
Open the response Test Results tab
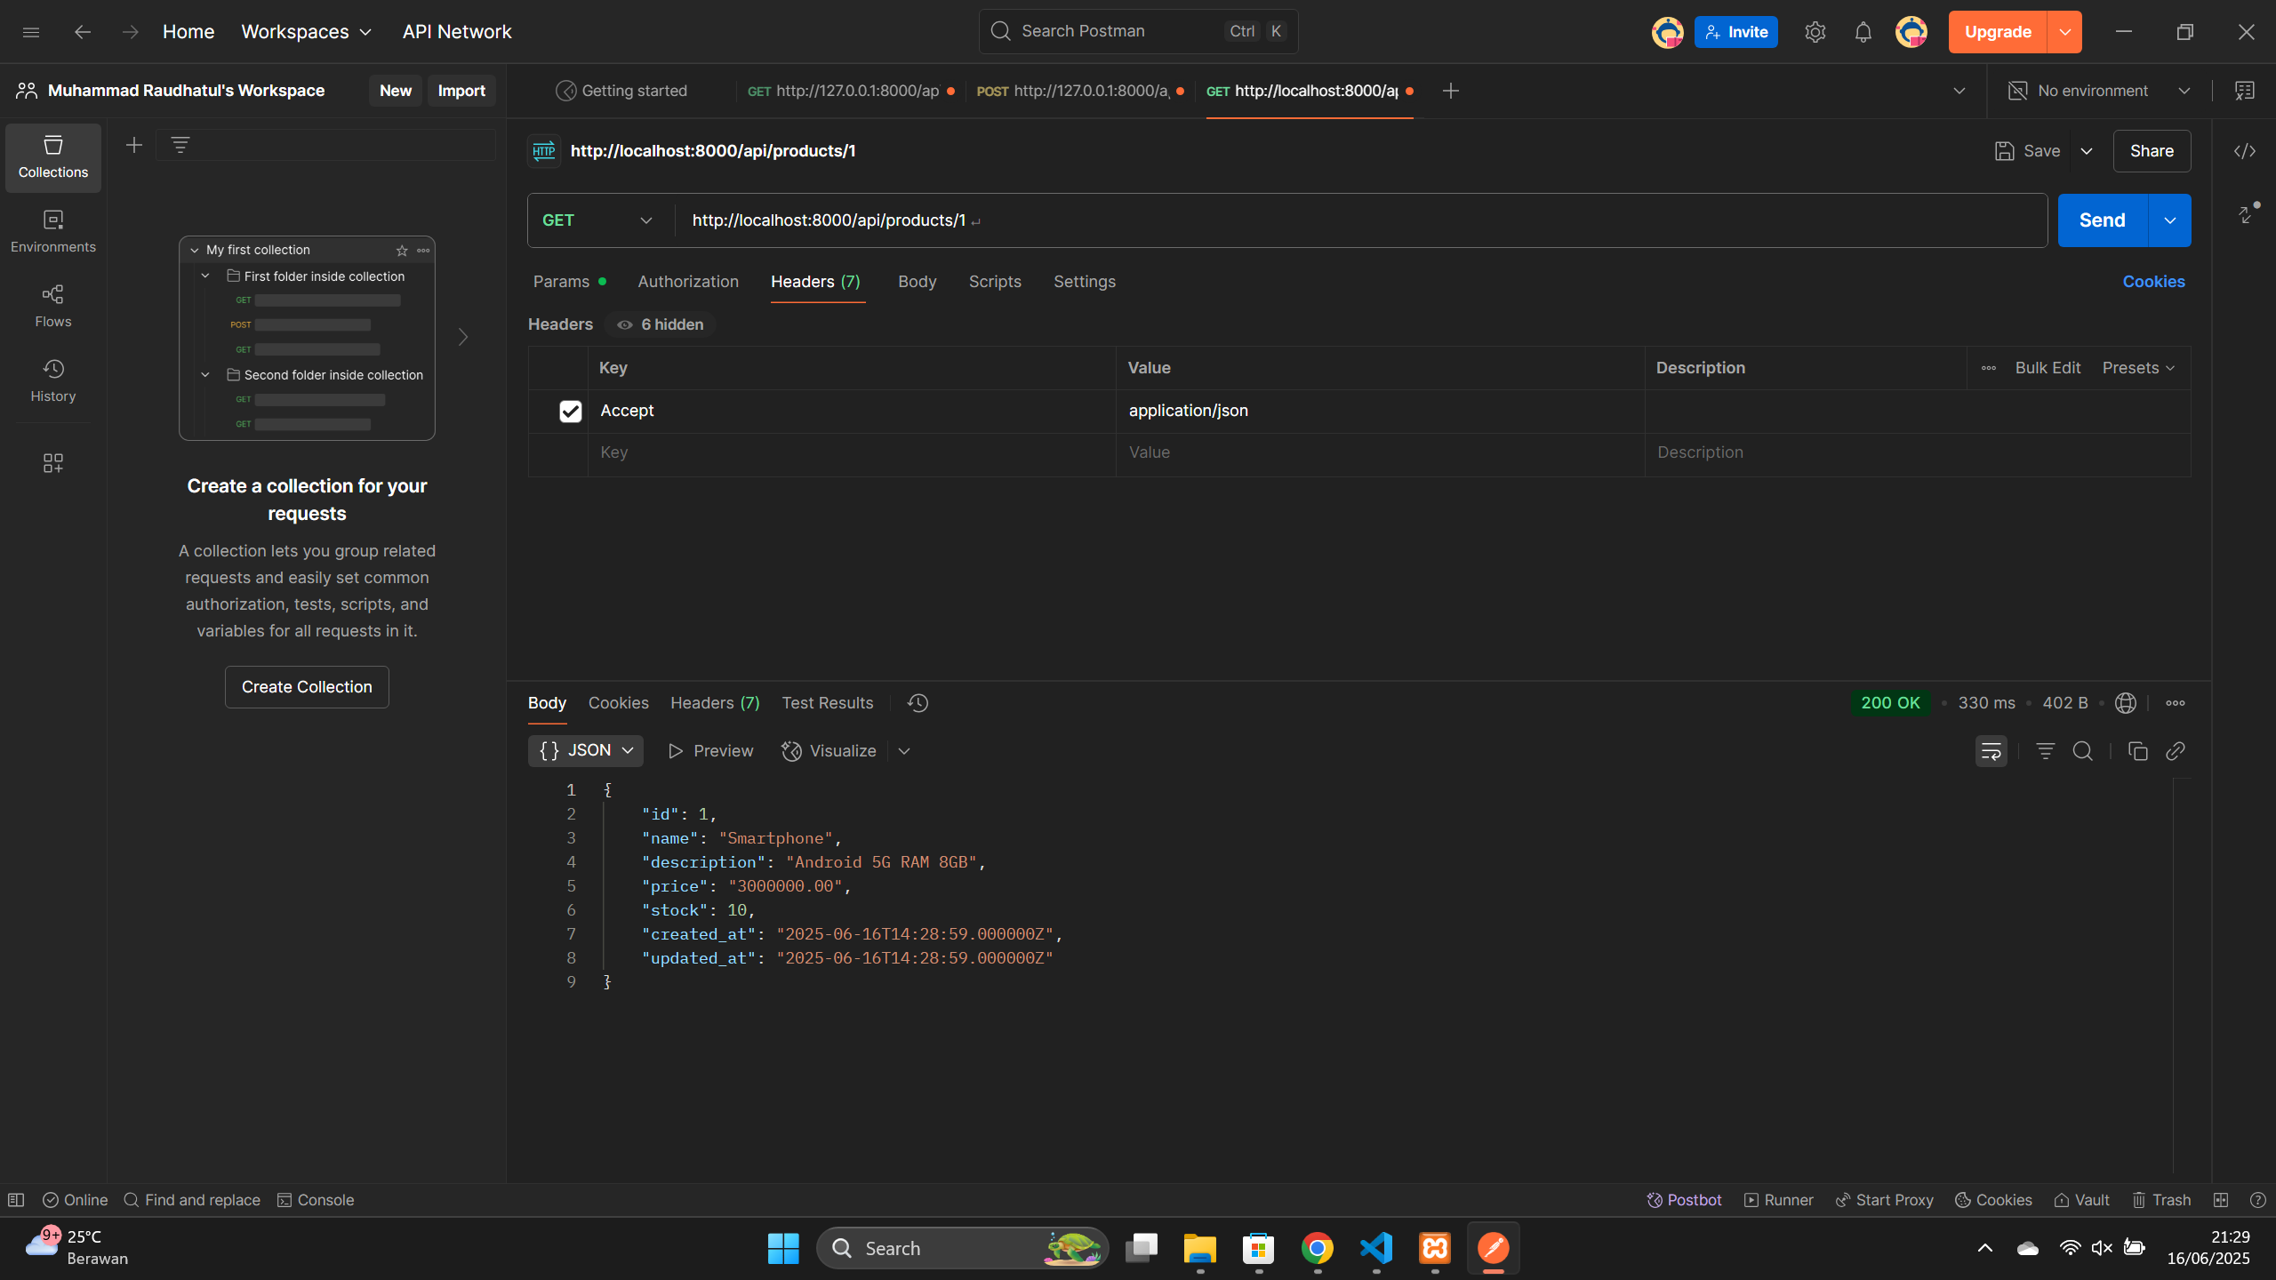(x=827, y=703)
